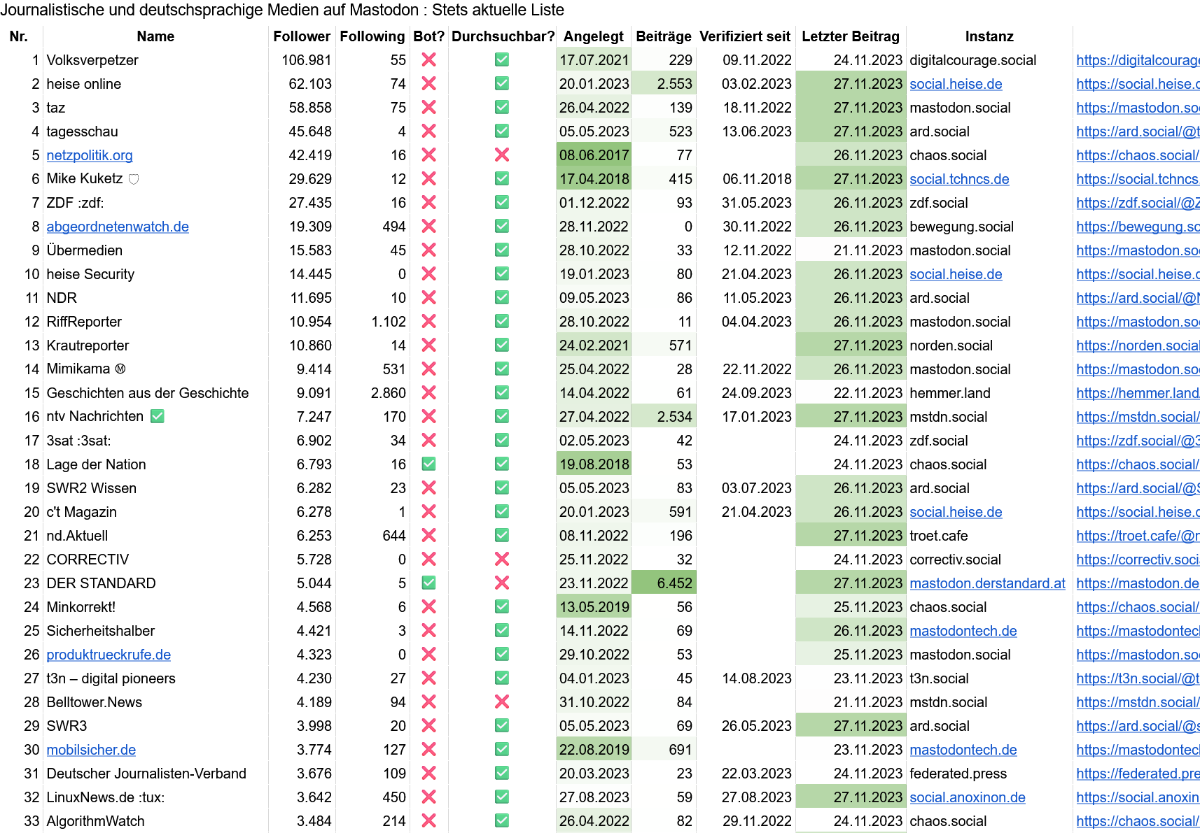This screenshot has width=1200, height=833.
Task: Open the netzpolitik.org name link
Action: 90,155
